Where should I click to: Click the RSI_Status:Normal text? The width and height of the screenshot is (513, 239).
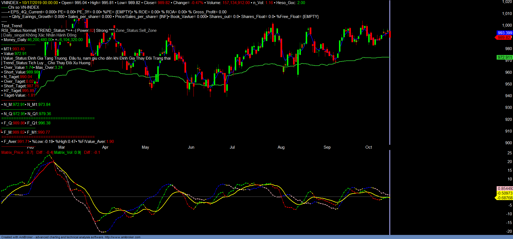(18, 30)
